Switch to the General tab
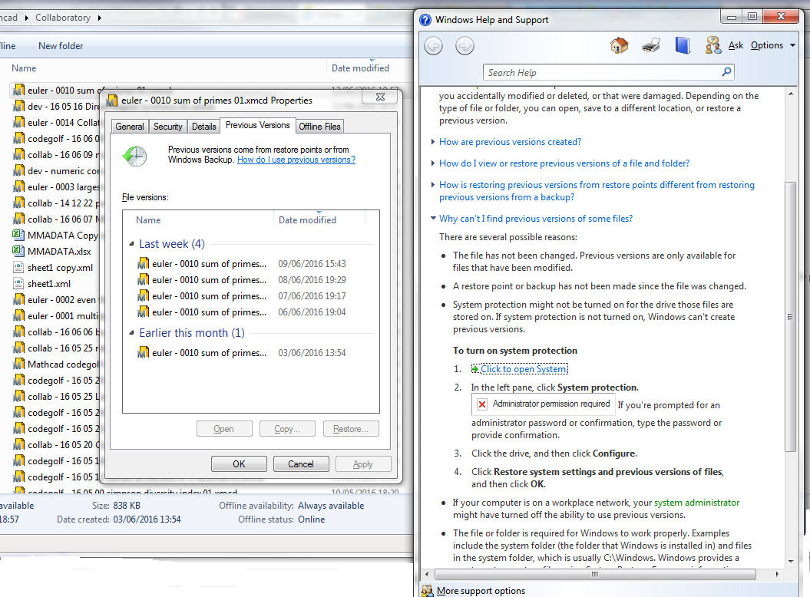Image resolution: width=810 pixels, height=597 pixels. [130, 127]
